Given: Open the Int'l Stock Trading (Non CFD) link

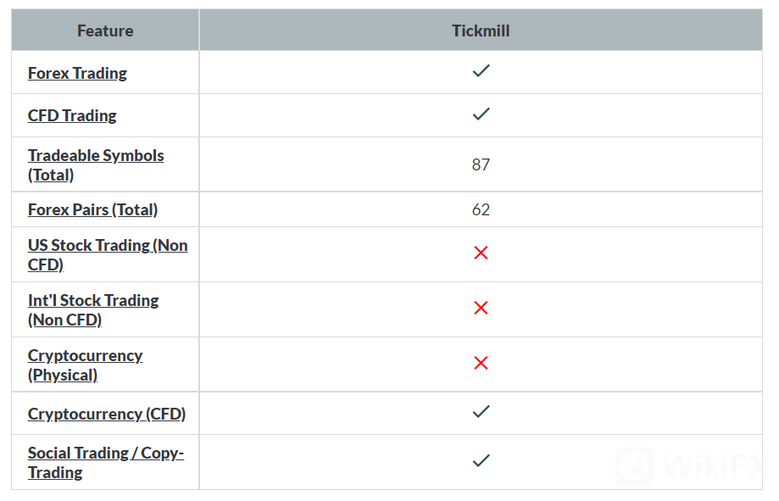Looking at the screenshot, I should point(92,309).
